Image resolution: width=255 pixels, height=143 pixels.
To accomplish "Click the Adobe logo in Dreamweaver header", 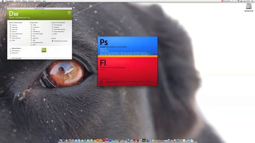I will [x=69, y=12].
